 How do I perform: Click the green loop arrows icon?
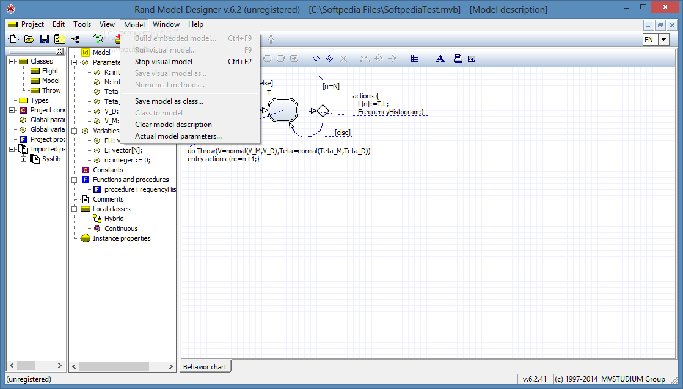(x=98, y=39)
